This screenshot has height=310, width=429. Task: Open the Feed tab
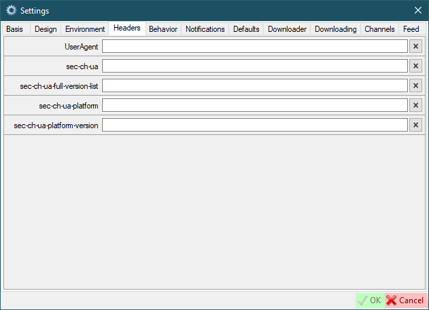click(411, 29)
